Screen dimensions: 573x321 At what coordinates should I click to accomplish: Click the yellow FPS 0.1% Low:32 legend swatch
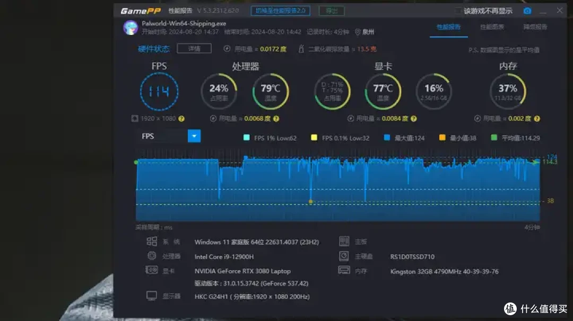pyautogui.click(x=314, y=138)
